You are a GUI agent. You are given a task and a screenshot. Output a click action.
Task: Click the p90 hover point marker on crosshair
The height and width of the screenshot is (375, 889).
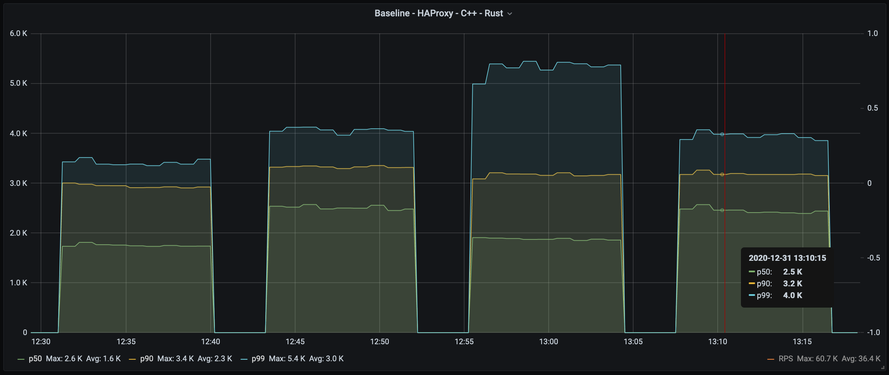pos(722,174)
